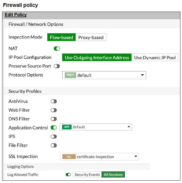Click the PROT protocol options badge icon
The image size is (182, 183).
pyautogui.click(x=70, y=75)
